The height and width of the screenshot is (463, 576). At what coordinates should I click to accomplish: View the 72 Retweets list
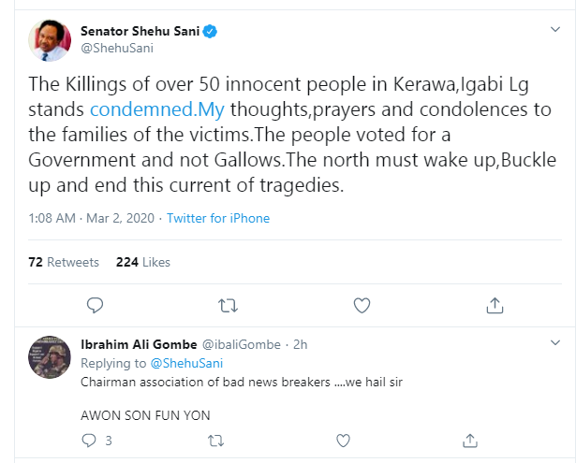tap(64, 262)
